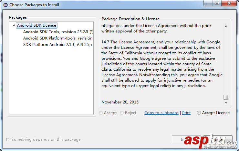
Task: Click the Eclipse icon in the title bar
Action: (5, 5)
